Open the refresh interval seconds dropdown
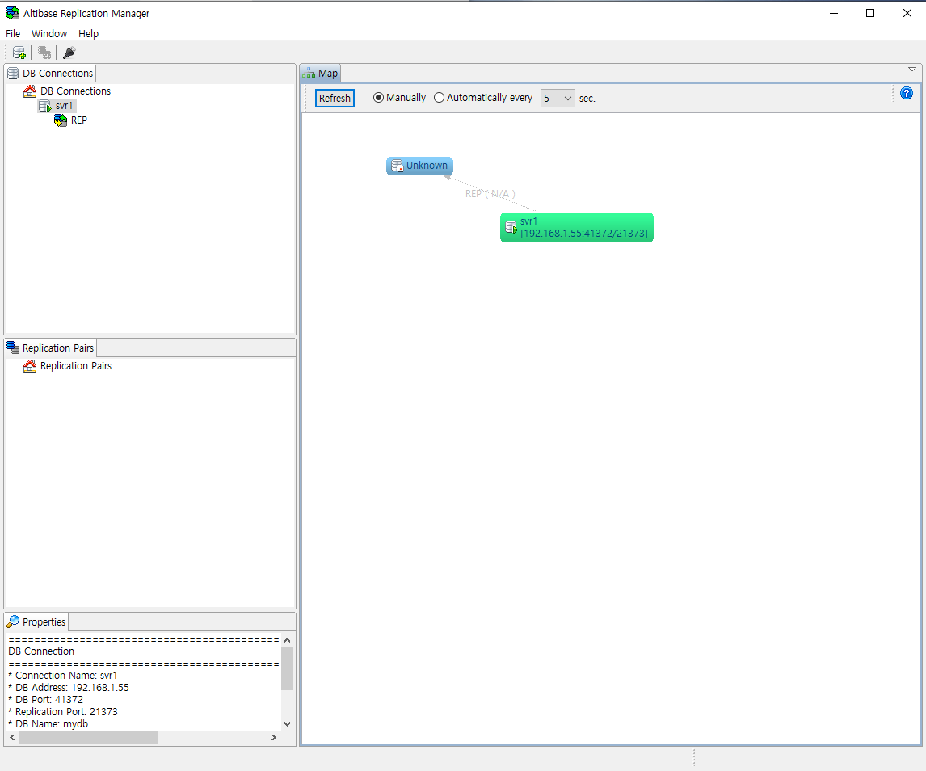 558,98
